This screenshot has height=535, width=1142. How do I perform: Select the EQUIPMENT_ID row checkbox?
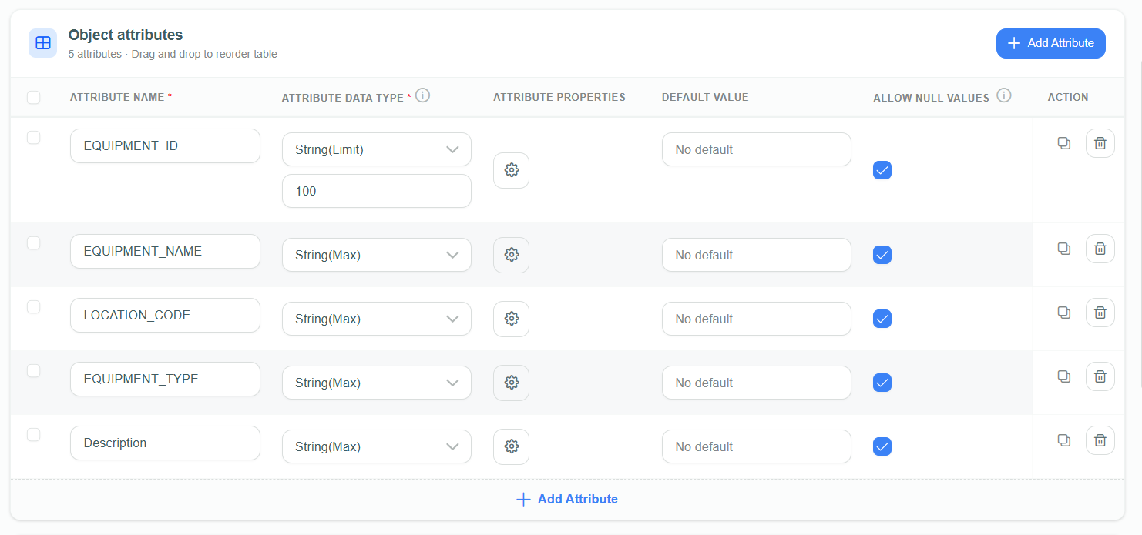33,137
